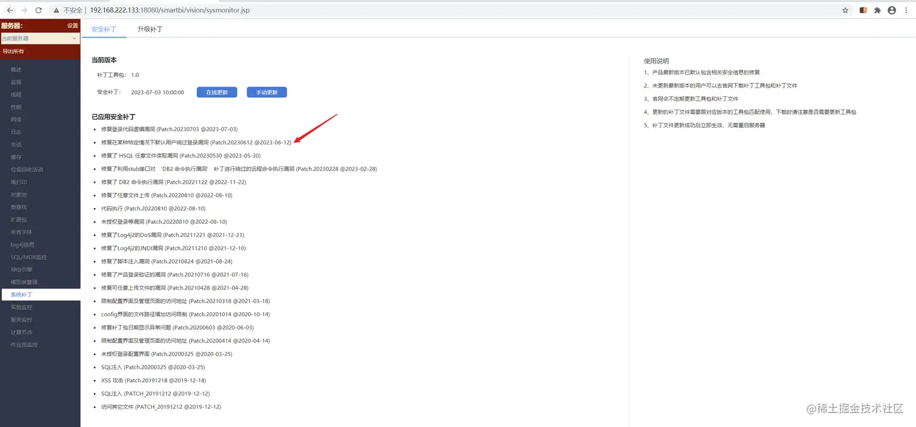Reload the page with the refresh icon

(39, 10)
